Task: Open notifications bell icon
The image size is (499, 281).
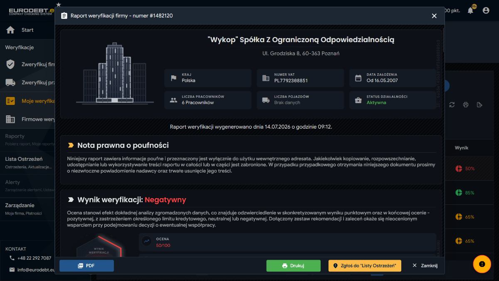Action: (470, 10)
